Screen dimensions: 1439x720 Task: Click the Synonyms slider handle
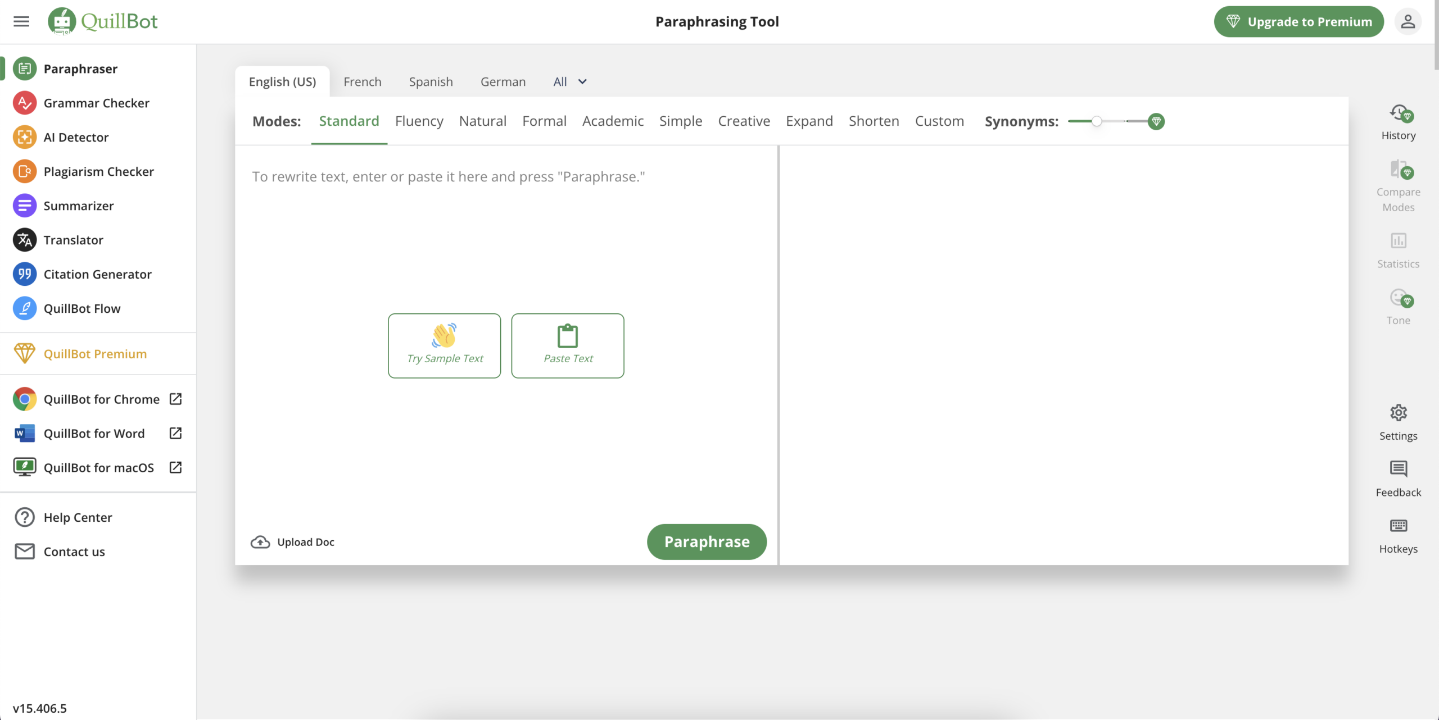click(1097, 121)
